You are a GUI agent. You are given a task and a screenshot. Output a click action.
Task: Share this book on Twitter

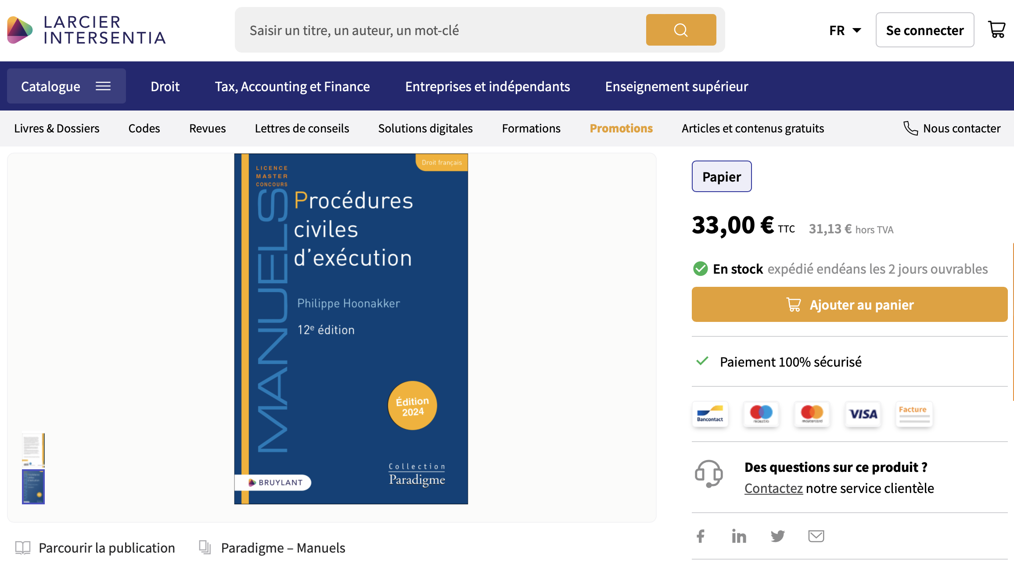[x=777, y=536]
